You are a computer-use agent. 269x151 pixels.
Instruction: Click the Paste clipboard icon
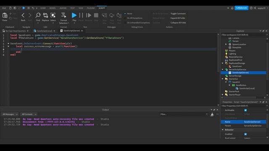pyautogui.click(x=5, y=16)
